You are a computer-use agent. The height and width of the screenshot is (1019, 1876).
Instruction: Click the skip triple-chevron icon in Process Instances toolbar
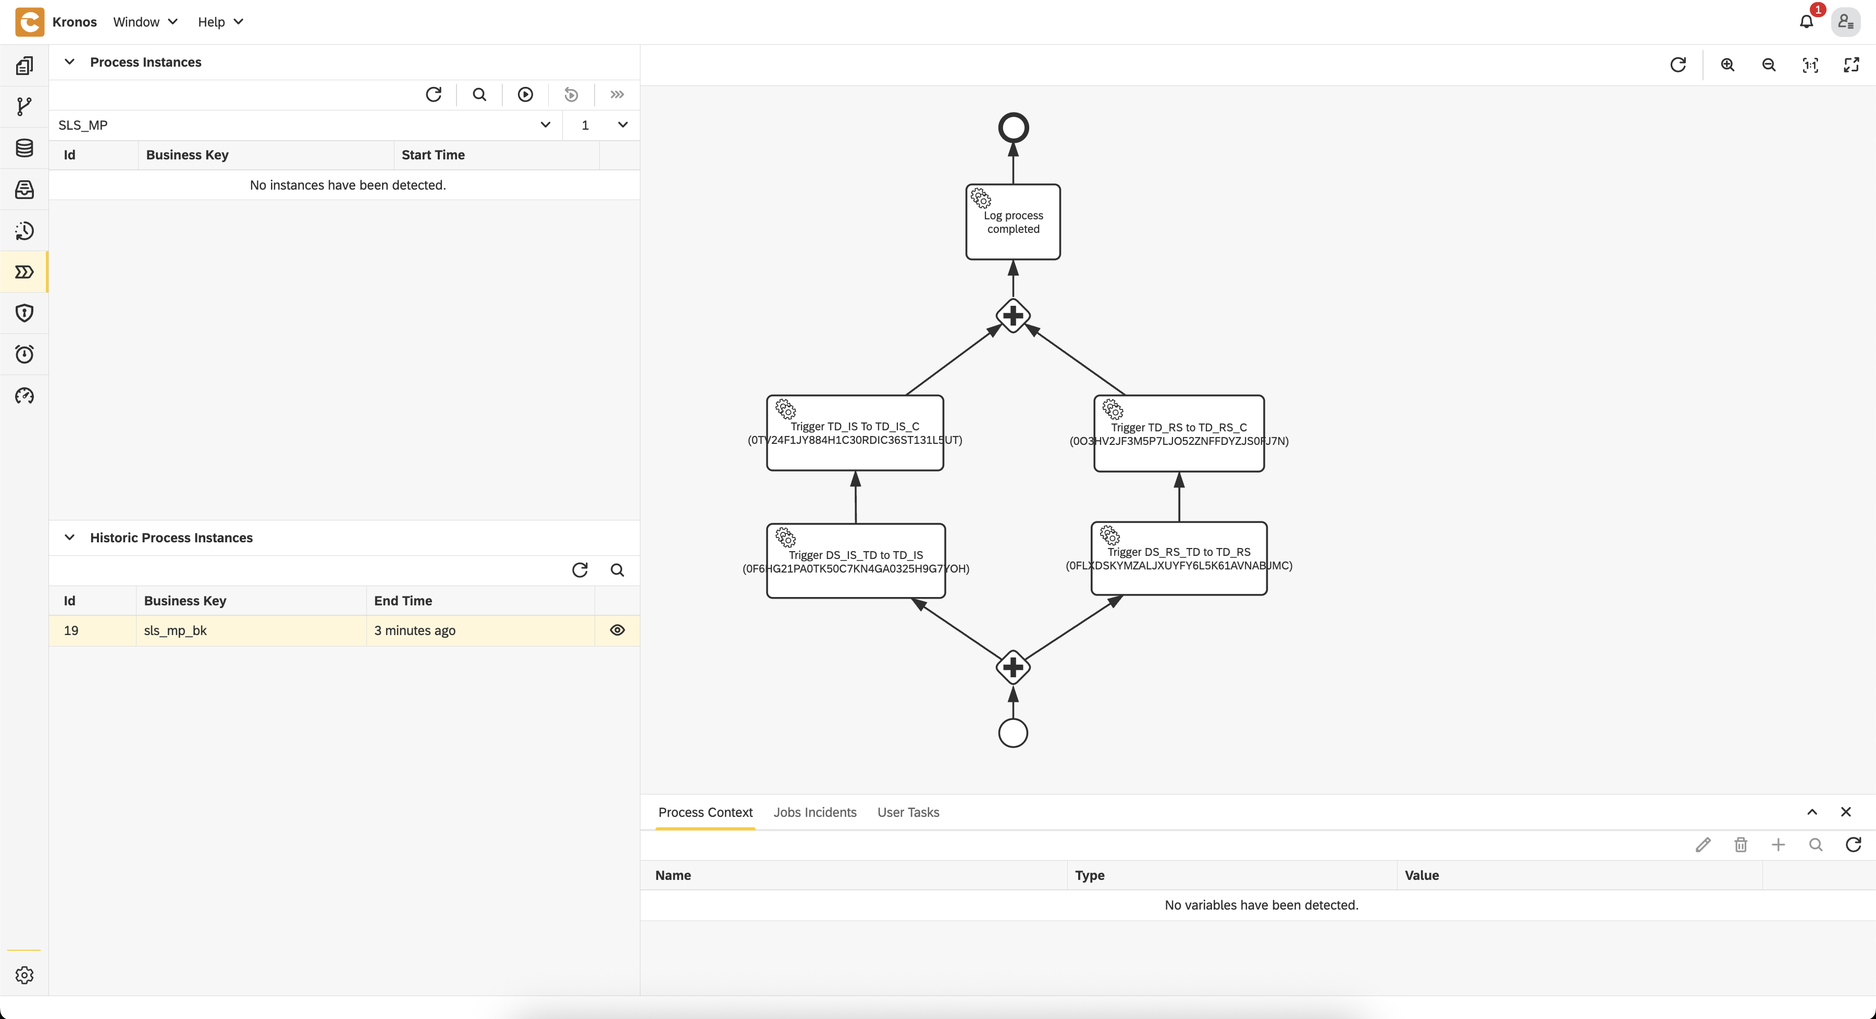coord(617,94)
